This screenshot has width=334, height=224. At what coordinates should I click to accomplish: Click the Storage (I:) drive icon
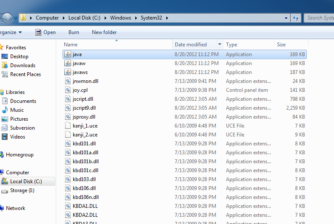point(5,191)
